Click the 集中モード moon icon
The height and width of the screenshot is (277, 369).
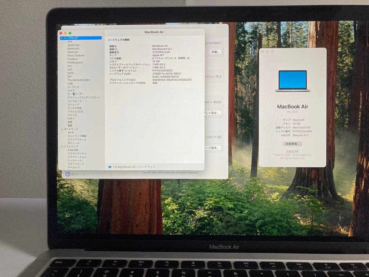tap(68, 173)
